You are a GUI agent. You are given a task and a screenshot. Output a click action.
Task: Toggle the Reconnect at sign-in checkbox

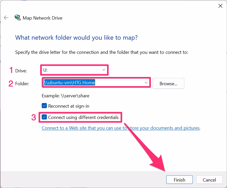[45, 106]
